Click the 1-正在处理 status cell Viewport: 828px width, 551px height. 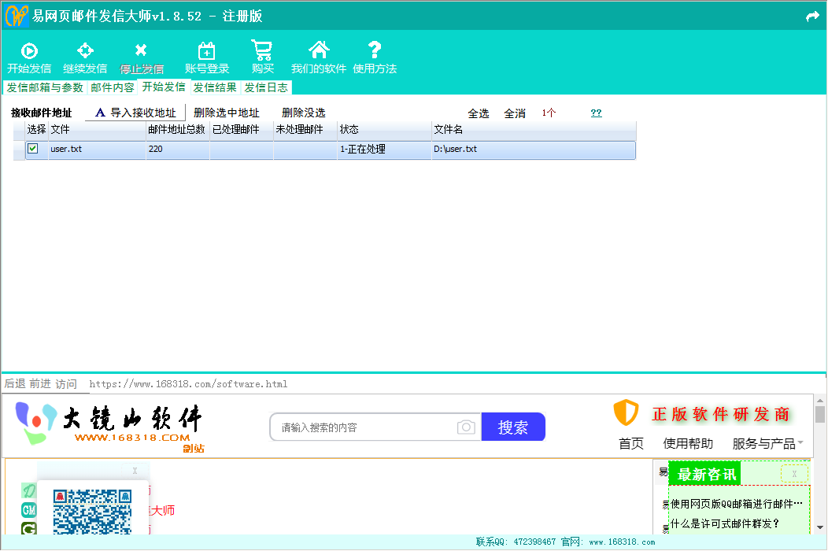click(x=384, y=149)
